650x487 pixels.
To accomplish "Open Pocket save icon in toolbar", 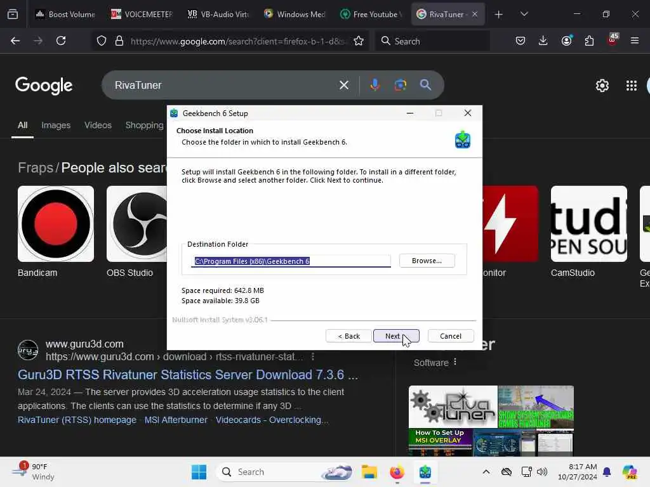I will click(x=521, y=41).
